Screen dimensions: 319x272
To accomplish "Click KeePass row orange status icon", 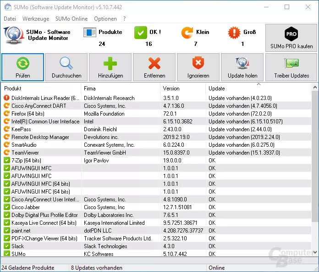I will 7,129.
